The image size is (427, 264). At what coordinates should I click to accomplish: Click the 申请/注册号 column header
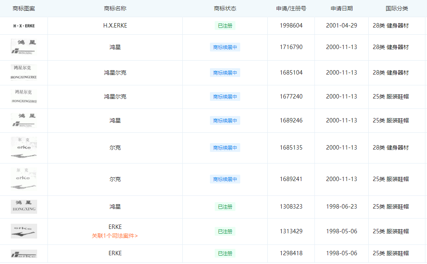(x=291, y=8)
